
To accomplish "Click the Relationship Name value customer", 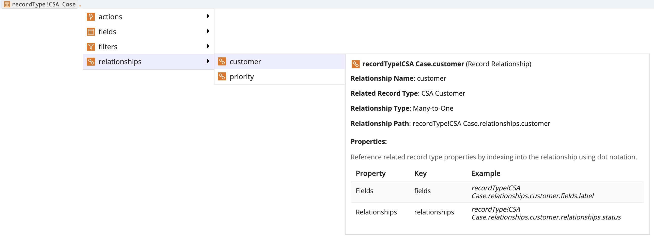I will (x=431, y=78).
